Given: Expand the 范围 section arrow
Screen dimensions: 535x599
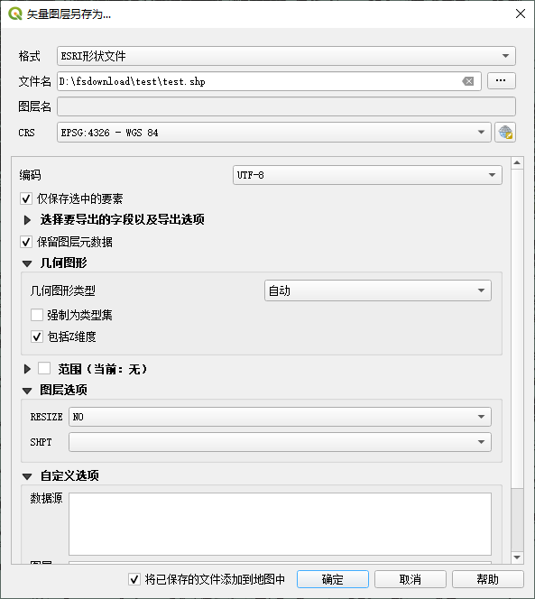Looking at the screenshot, I should (x=27, y=369).
